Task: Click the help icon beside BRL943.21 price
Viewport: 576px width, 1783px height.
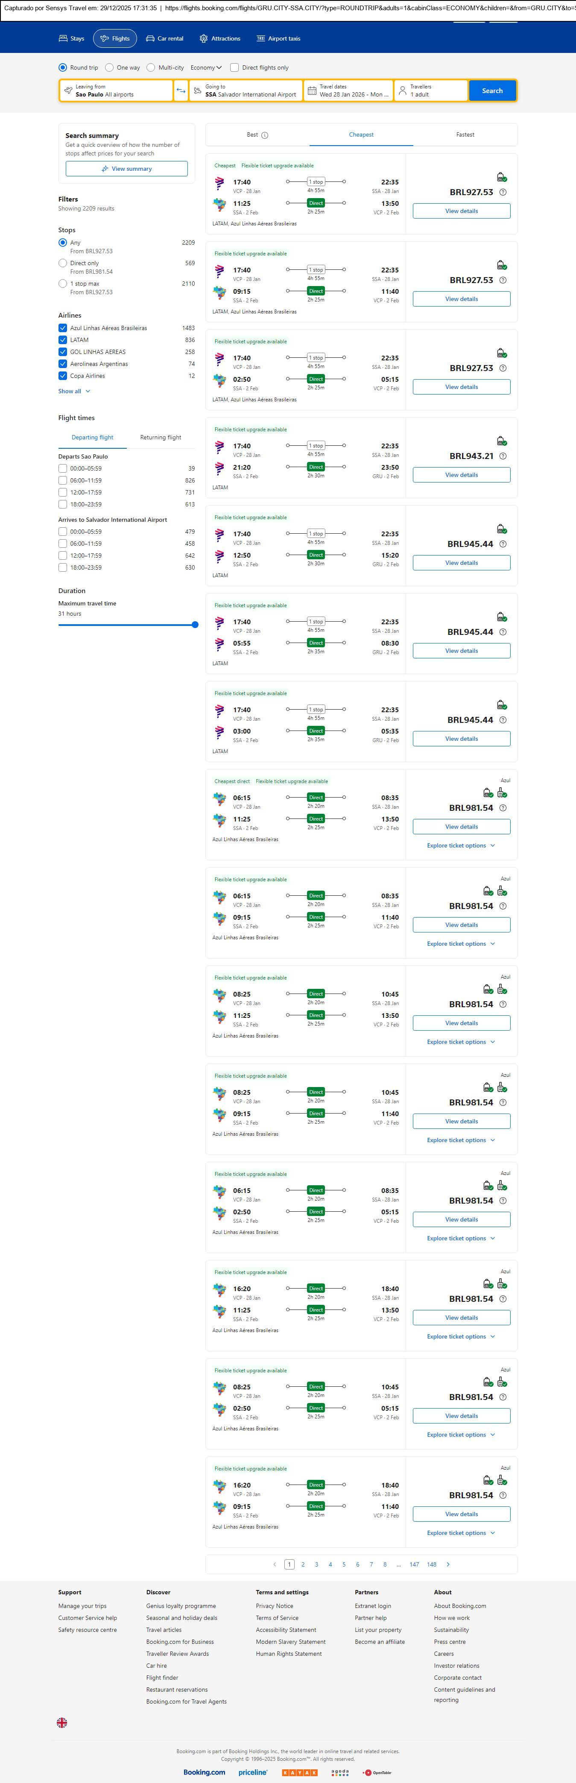Action: [503, 456]
